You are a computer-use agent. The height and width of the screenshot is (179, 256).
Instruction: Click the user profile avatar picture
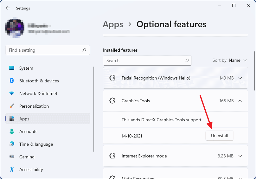click(15, 28)
